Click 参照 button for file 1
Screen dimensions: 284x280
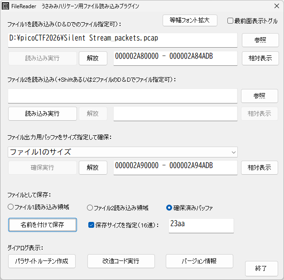pyautogui.click(x=260, y=40)
